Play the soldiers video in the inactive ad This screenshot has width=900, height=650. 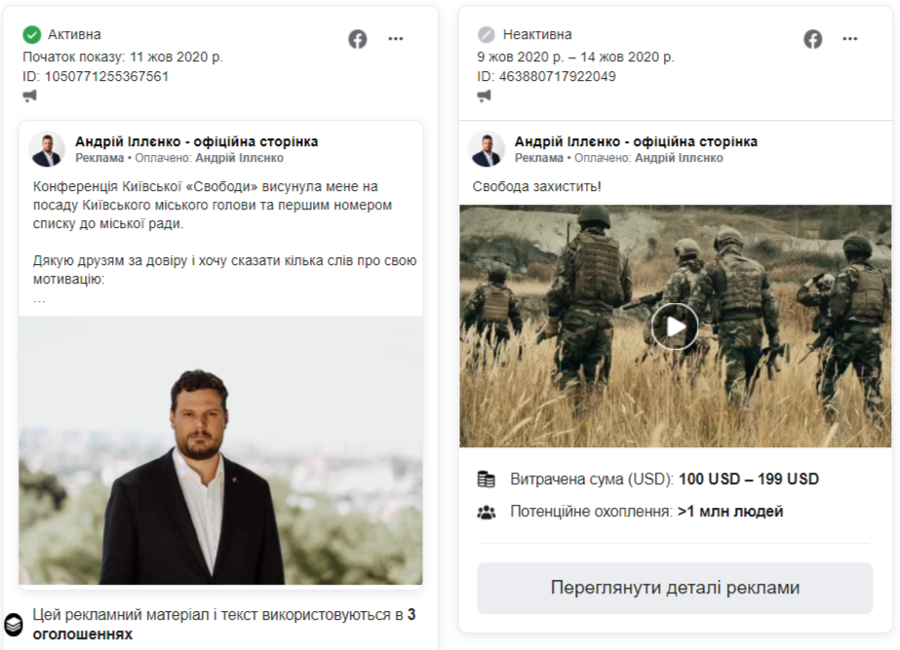click(x=675, y=326)
